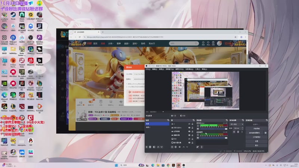Click 开始录制 start recording button
The image size is (299, 168).
point(256,128)
